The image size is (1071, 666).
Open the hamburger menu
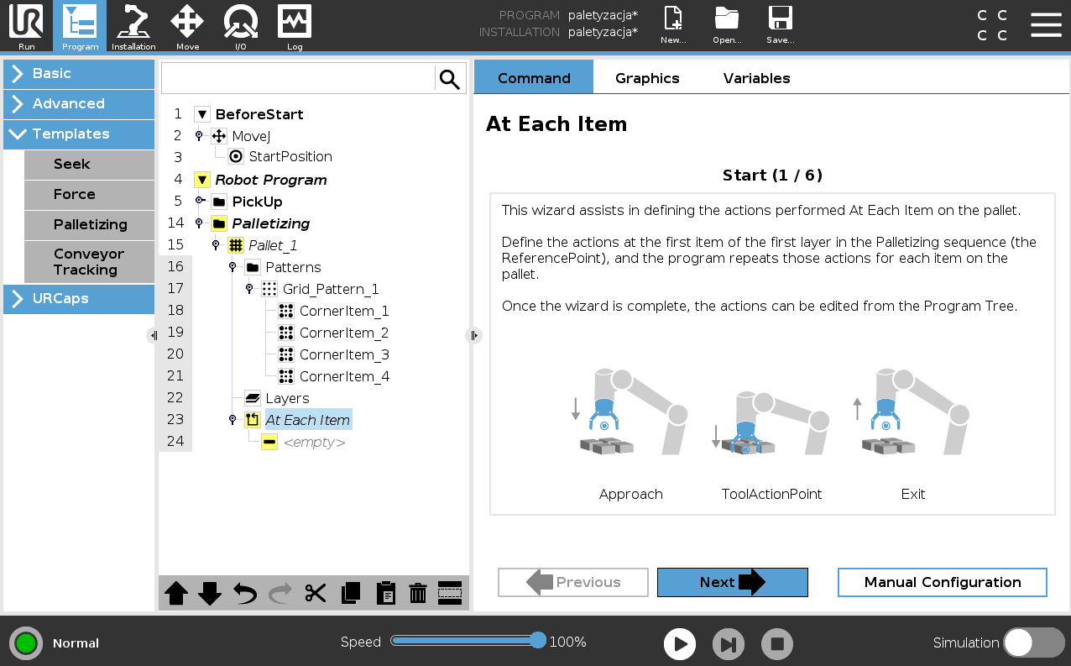pyautogui.click(x=1046, y=25)
